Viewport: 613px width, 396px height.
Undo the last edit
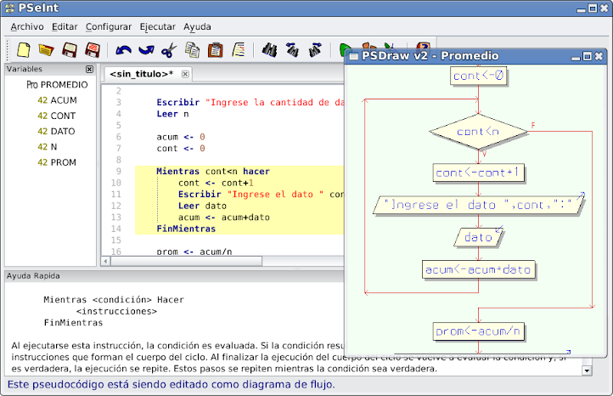(124, 50)
